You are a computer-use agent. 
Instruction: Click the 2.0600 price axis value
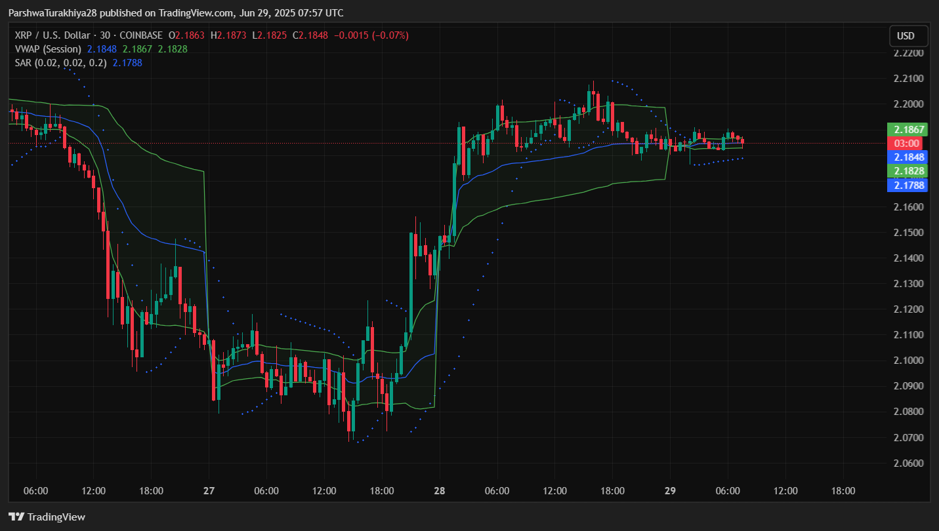909,462
